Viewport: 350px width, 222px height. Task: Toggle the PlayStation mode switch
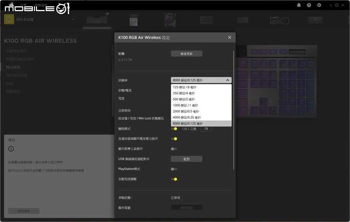(x=174, y=169)
